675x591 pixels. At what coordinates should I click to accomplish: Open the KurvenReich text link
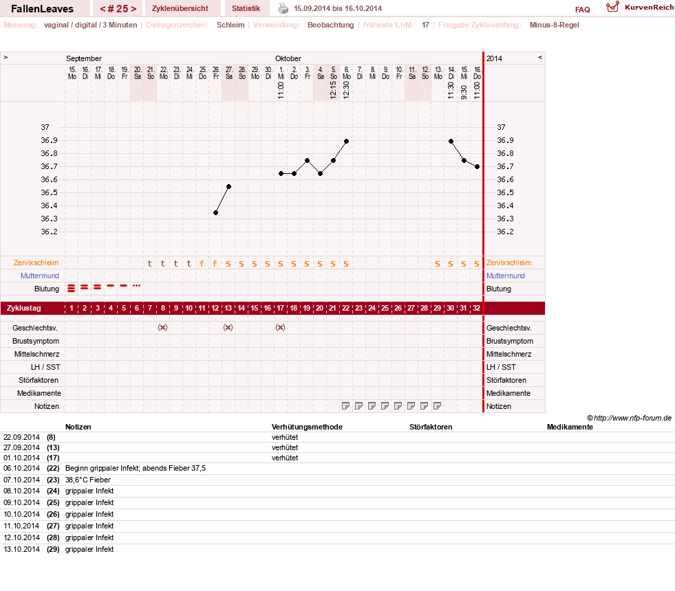point(649,8)
